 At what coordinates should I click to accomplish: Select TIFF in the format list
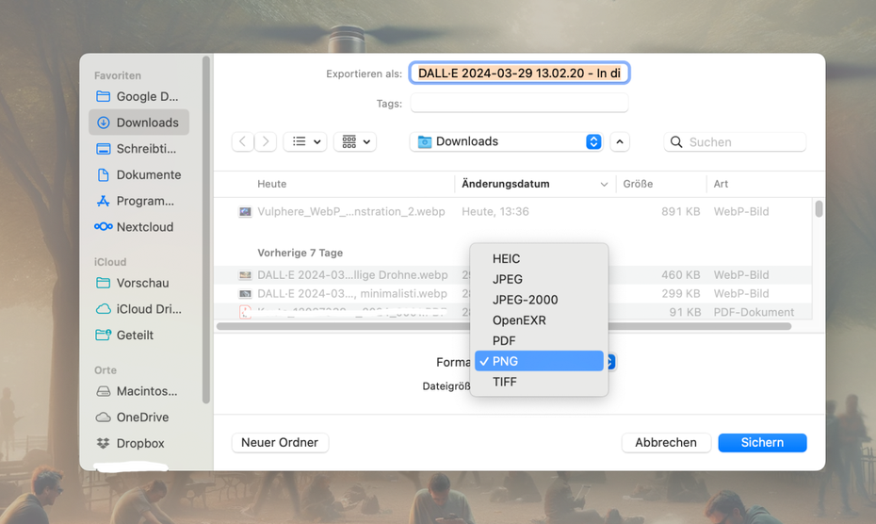tap(504, 382)
